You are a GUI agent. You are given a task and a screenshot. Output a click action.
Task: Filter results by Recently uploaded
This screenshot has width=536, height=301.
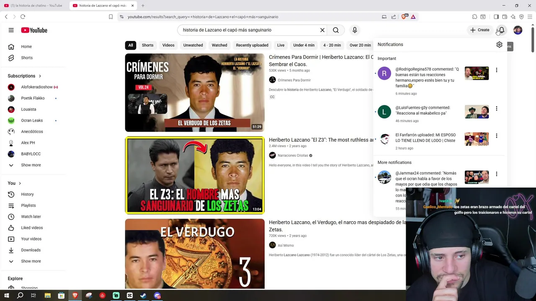point(252,45)
